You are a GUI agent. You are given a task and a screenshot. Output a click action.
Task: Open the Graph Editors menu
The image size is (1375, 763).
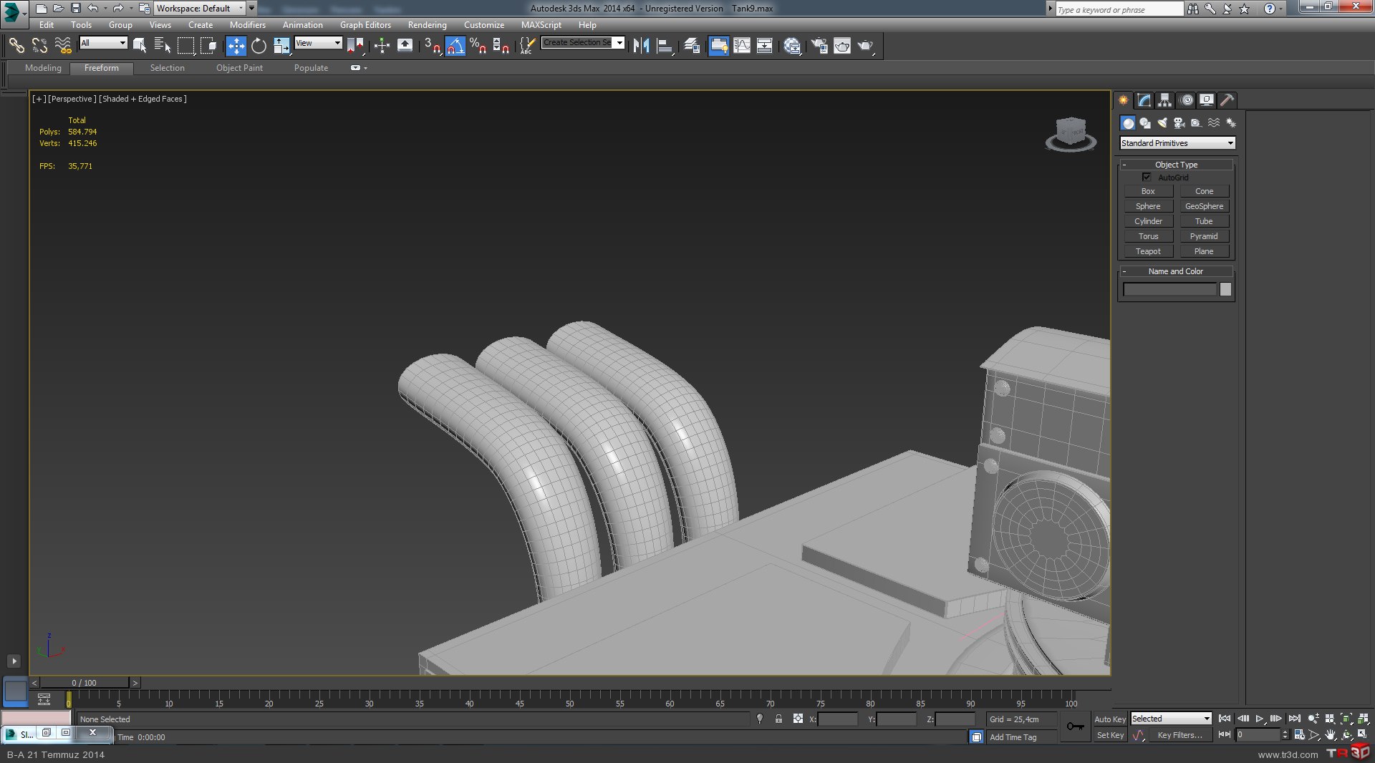pyautogui.click(x=365, y=25)
